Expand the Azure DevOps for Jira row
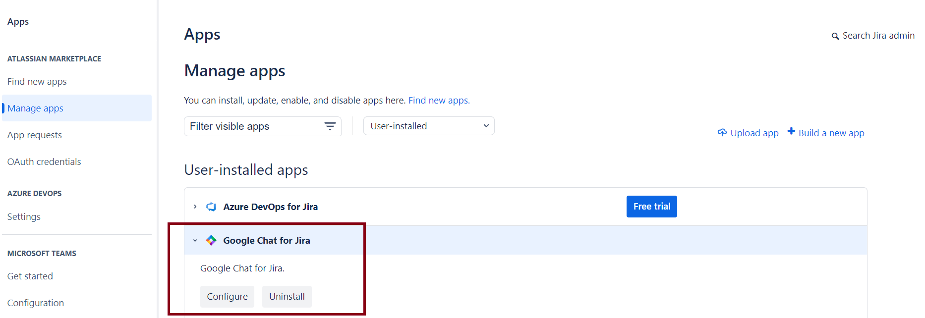The image size is (925, 318). point(195,207)
